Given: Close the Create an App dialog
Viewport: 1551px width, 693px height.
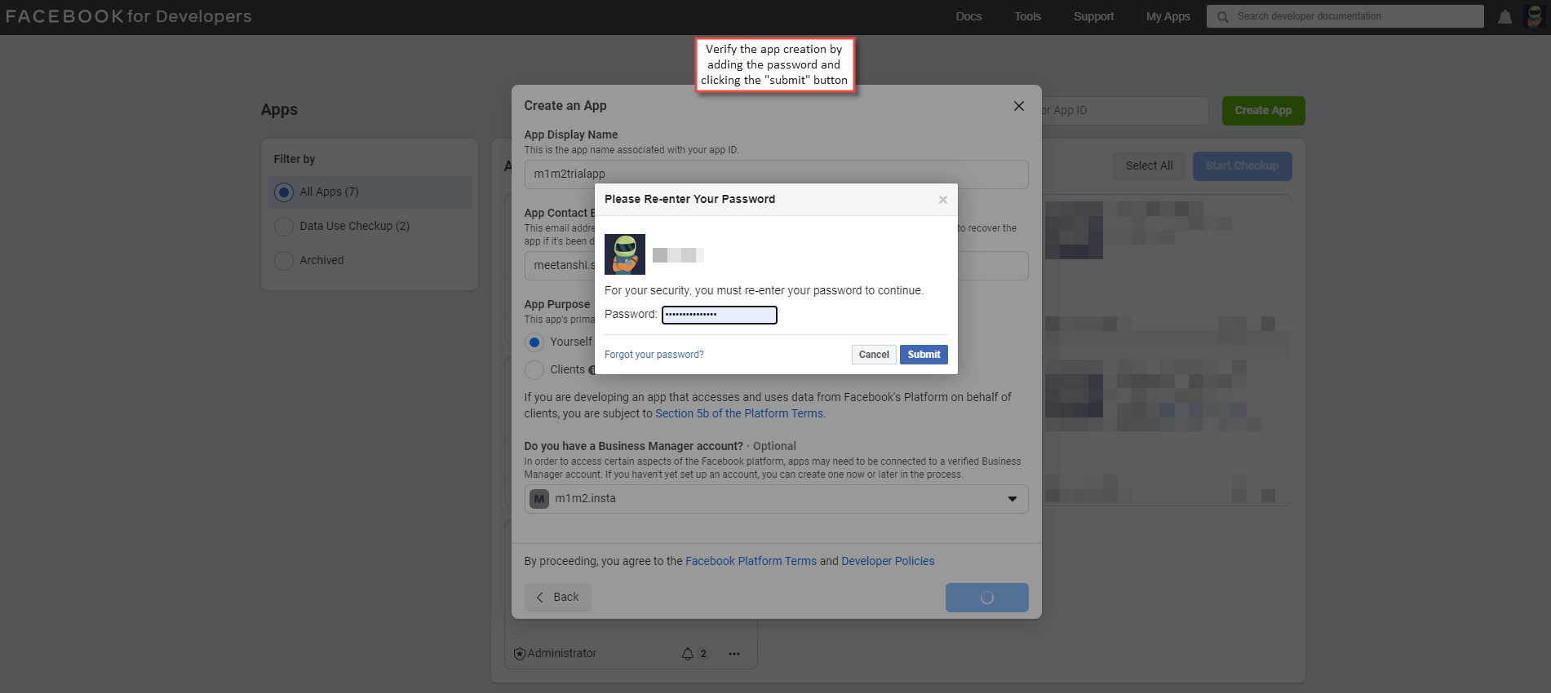Looking at the screenshot, I should coord(1018,106).
